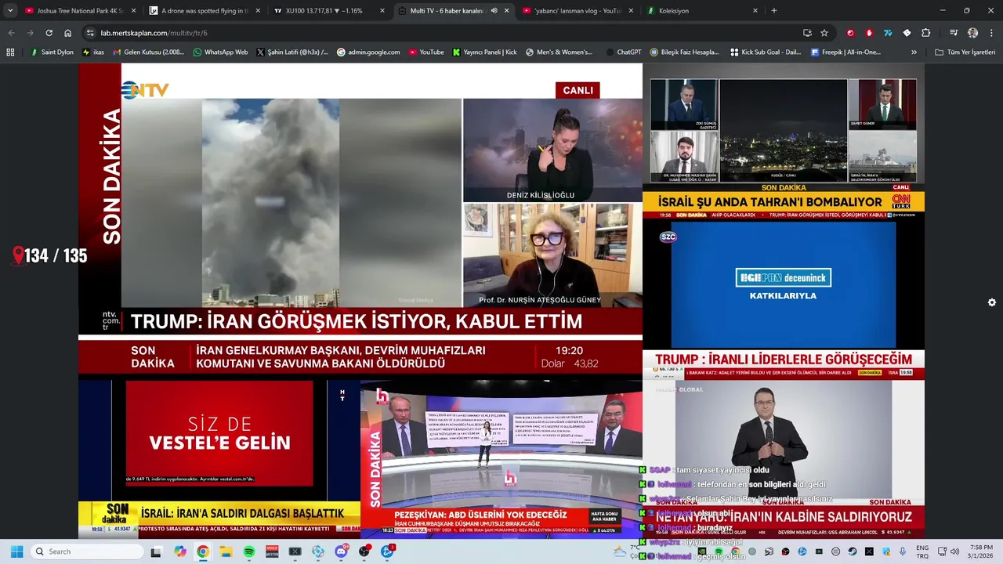Open OBS Studio from the taskbar
1003x564 pixels.
point(364,551)
